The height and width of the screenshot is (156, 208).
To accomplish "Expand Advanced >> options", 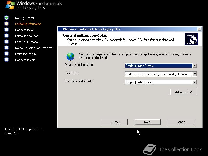I will [x=184, y=92].
